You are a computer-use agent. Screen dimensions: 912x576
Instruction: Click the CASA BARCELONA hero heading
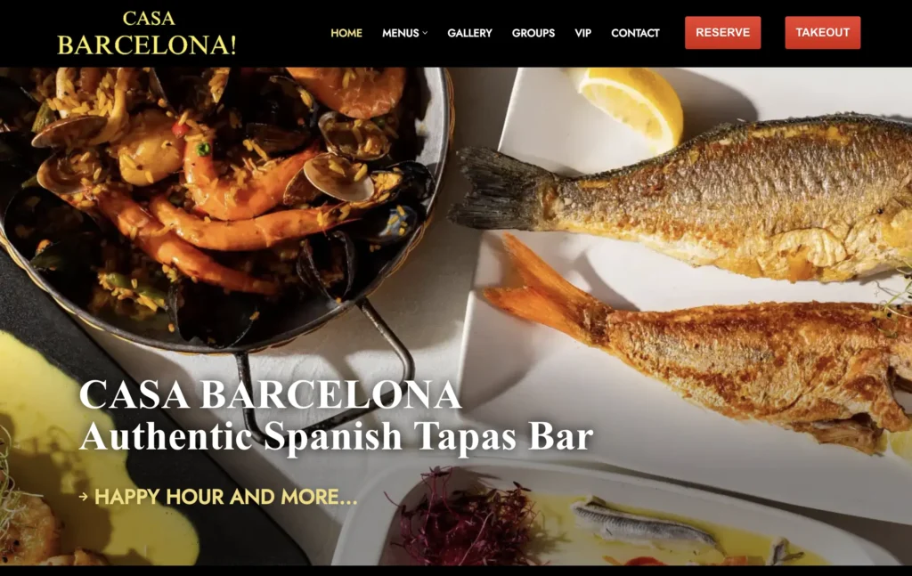(271, 394)
